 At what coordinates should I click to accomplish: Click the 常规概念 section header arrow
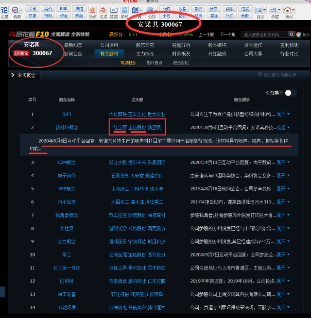(x=13, y=75)
